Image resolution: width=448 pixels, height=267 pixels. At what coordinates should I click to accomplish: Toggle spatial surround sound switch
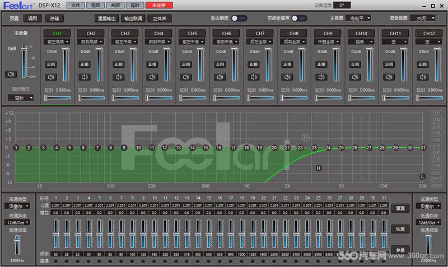coord(300,18)
